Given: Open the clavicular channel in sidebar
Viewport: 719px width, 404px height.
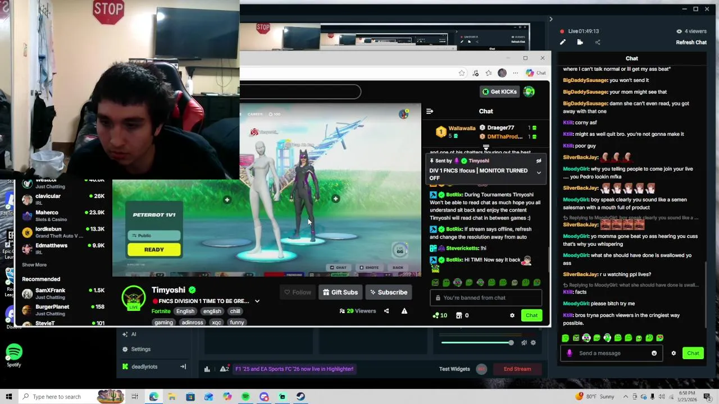Looking at the screenshot, I should pos(63,199).
